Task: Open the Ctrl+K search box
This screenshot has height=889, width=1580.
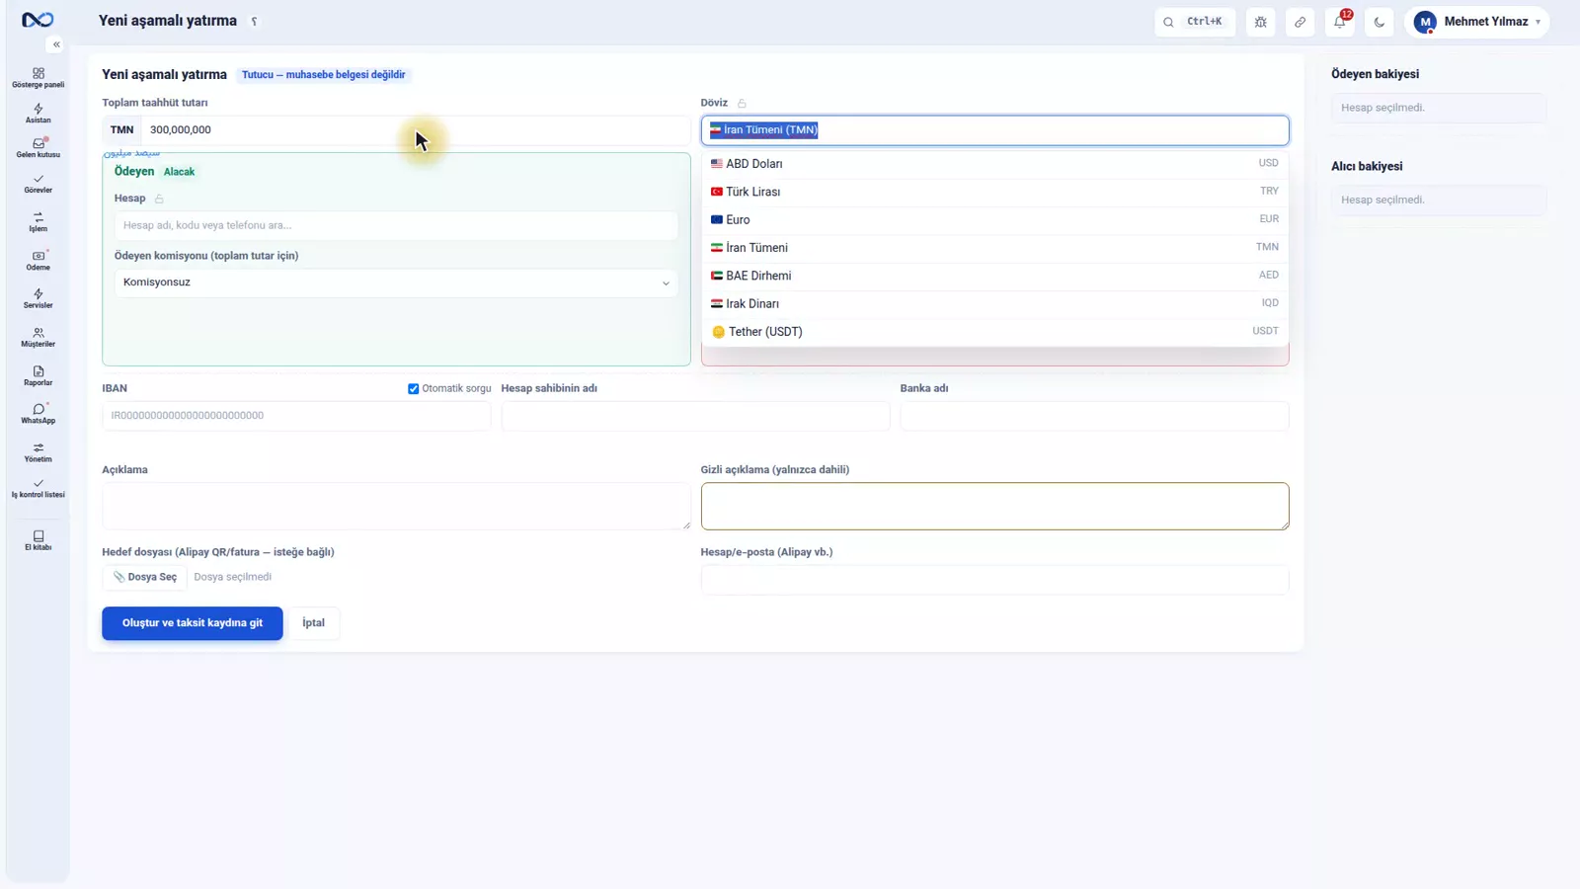Action: coord(1195,22)
